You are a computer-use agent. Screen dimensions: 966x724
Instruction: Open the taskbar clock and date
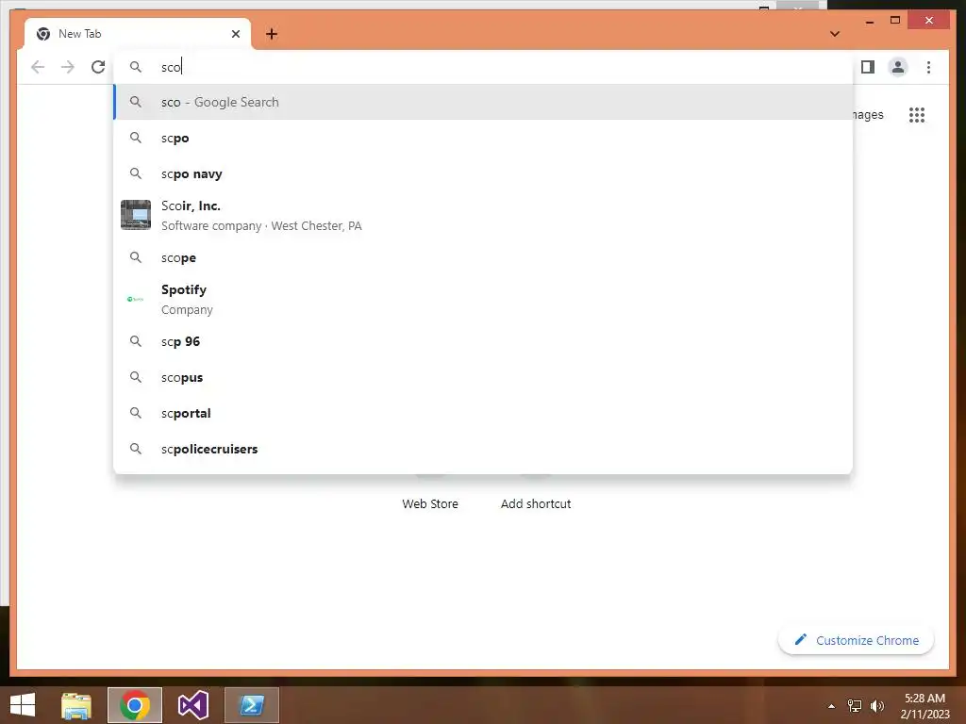(x=924, y=706)
